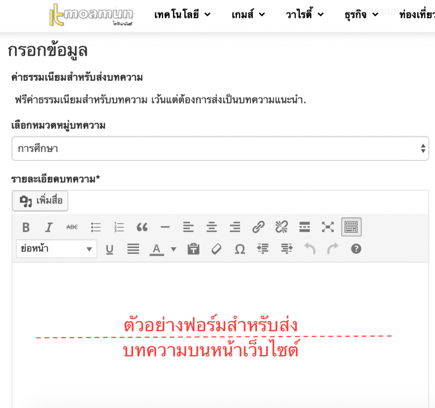Image resolution: width=435 pixels, height=408 pixels.
Task: Undo the last edit
Action: click(310, 249)
